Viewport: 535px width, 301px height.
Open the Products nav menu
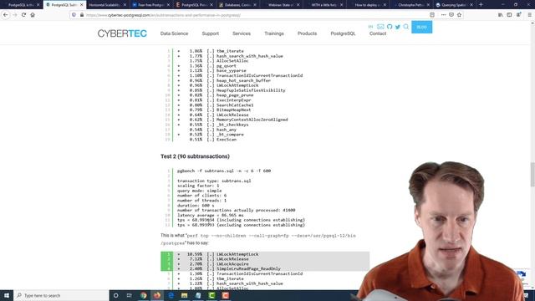[x=307, y=33]
